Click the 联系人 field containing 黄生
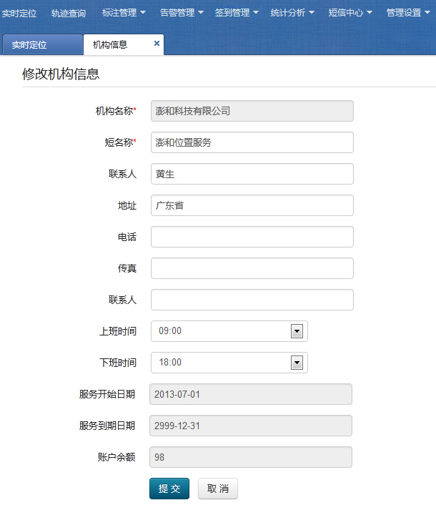Image resolution: width=436 pixels, height=505 pixels. point(252,174)
